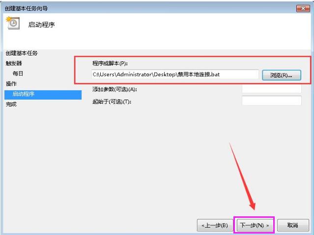The height and width of the screenshot is (235, 314).
Task: Click the 创建基本任务向导 title bar
Action: pos(148,8)
